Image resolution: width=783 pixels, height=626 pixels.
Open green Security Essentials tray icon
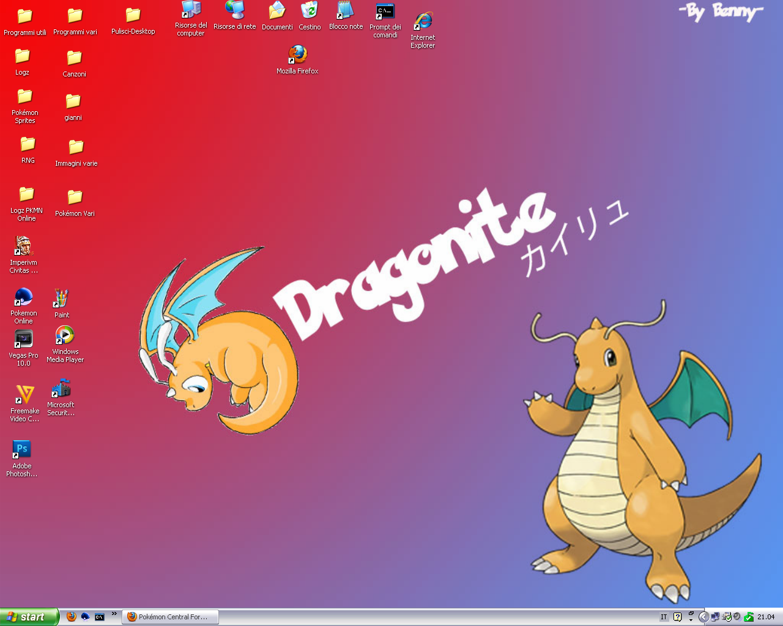pyautogui.click(x=749, y=617)
